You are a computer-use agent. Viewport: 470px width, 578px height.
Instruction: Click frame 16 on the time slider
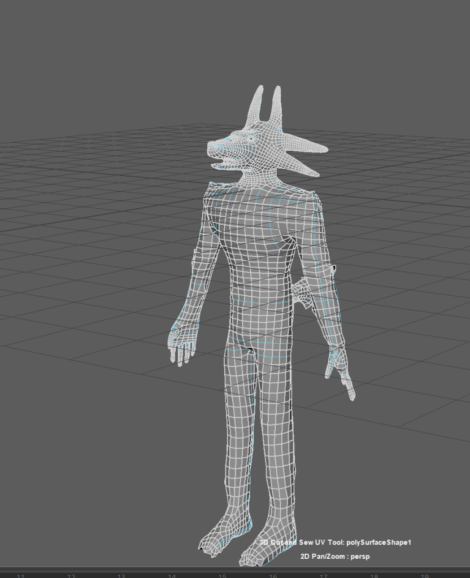(273, 575)
